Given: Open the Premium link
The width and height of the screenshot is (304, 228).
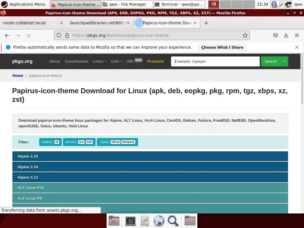Looking at the screenshot, I should pos(156,61).
